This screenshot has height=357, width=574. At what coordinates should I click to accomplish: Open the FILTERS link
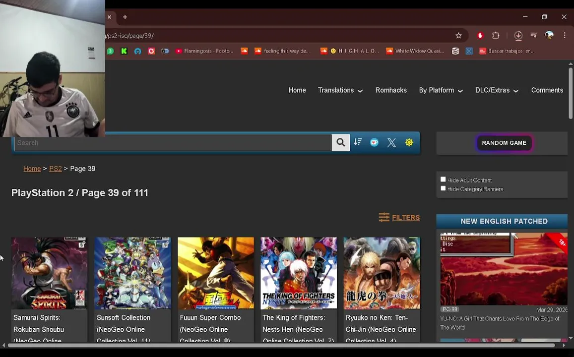pyautogui.click(x=406, y=217)
